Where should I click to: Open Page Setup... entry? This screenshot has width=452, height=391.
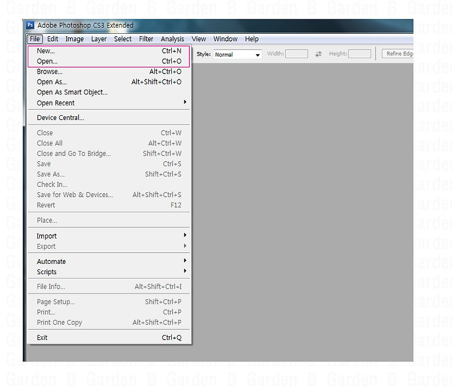pos(109,302)
